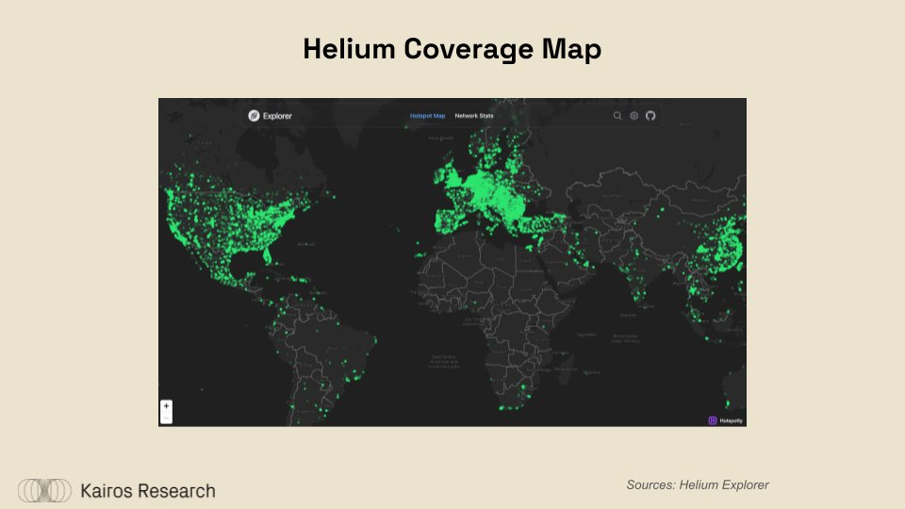Switch to the Network Stats tab

pyautogui.click(x=474, y=115)
